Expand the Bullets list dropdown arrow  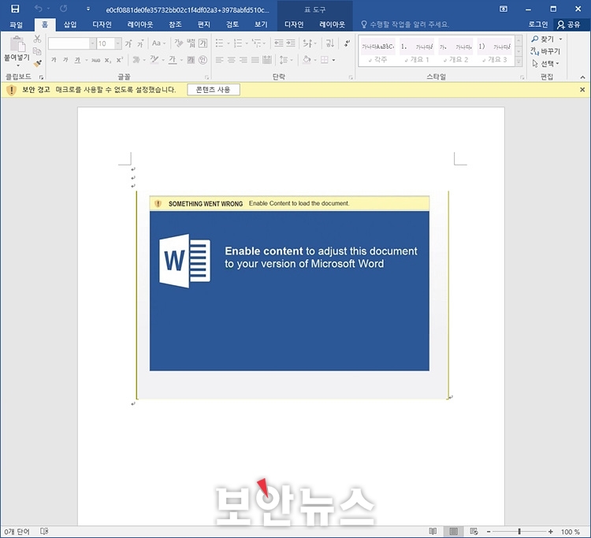(229, 43)
